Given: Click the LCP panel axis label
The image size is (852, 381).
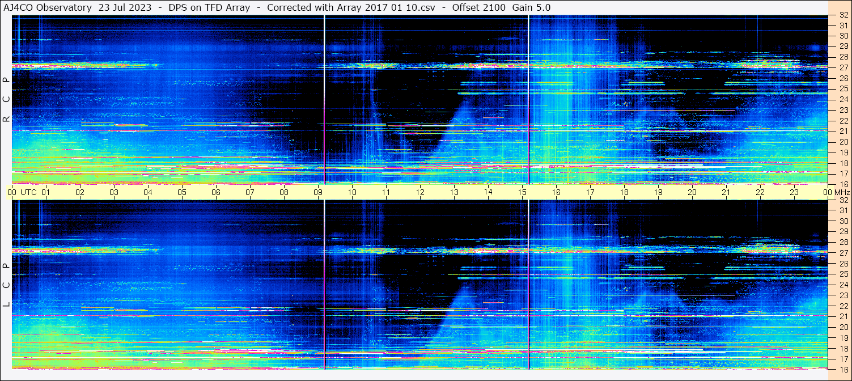Looking at the screenshot, I should pos(6,285).
